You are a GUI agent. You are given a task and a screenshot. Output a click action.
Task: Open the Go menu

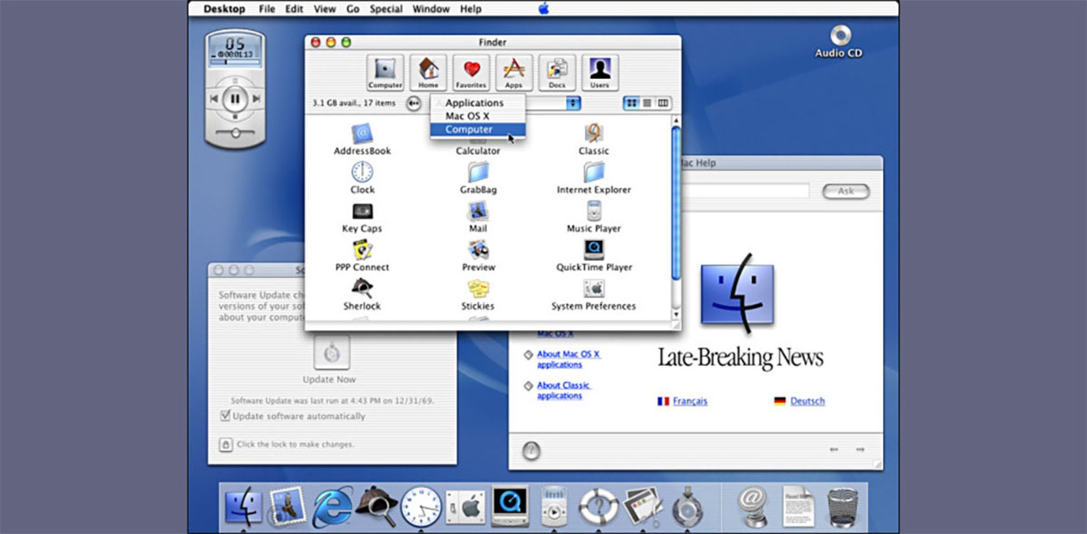click(353, 8)
